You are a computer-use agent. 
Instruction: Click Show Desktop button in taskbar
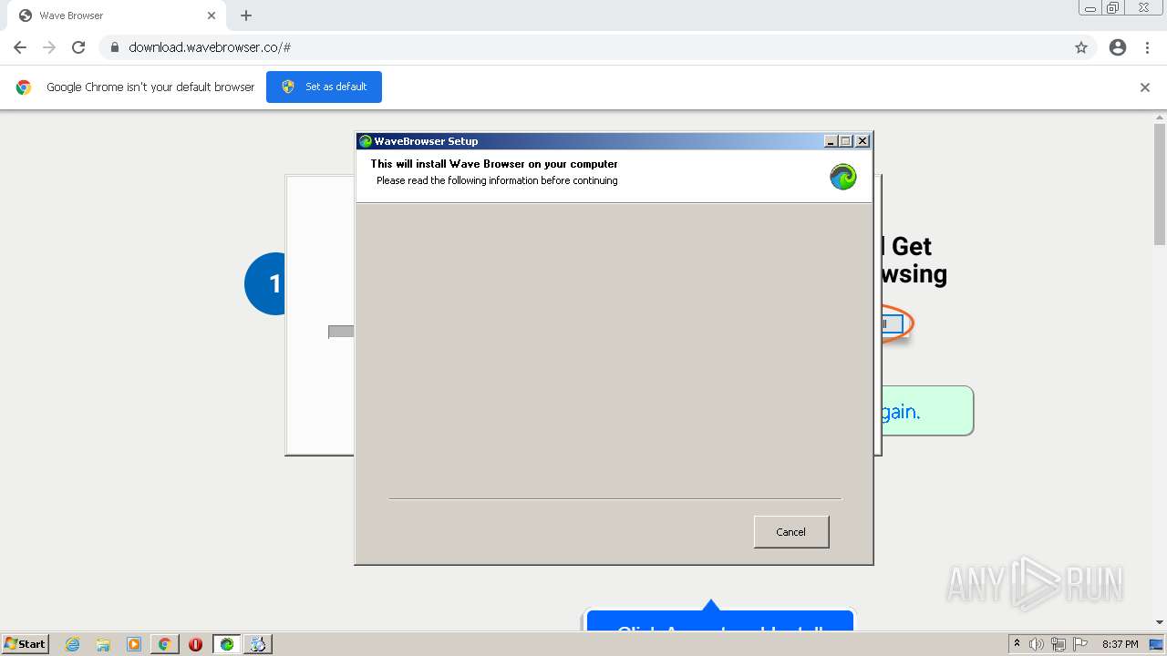[x=1157, y=644]
